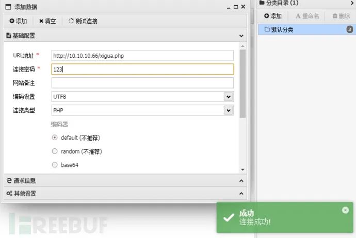Click the form's vertical scrollbar thumb

[242, 83]
